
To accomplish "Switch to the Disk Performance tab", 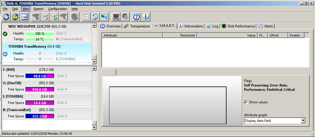I will [238, 26].
